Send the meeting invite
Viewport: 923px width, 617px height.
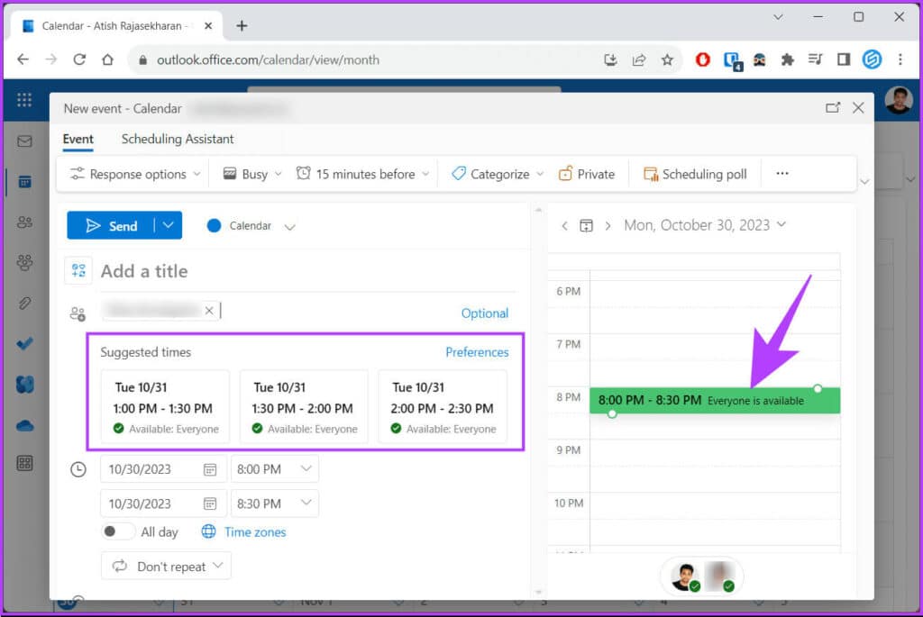click(x=111, y=226)
